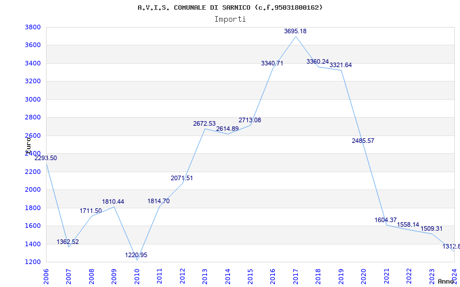The width and height of the screenshot is (460, 287).
Task: Click the 2016 x-axis year label
Action: [273, 277]
